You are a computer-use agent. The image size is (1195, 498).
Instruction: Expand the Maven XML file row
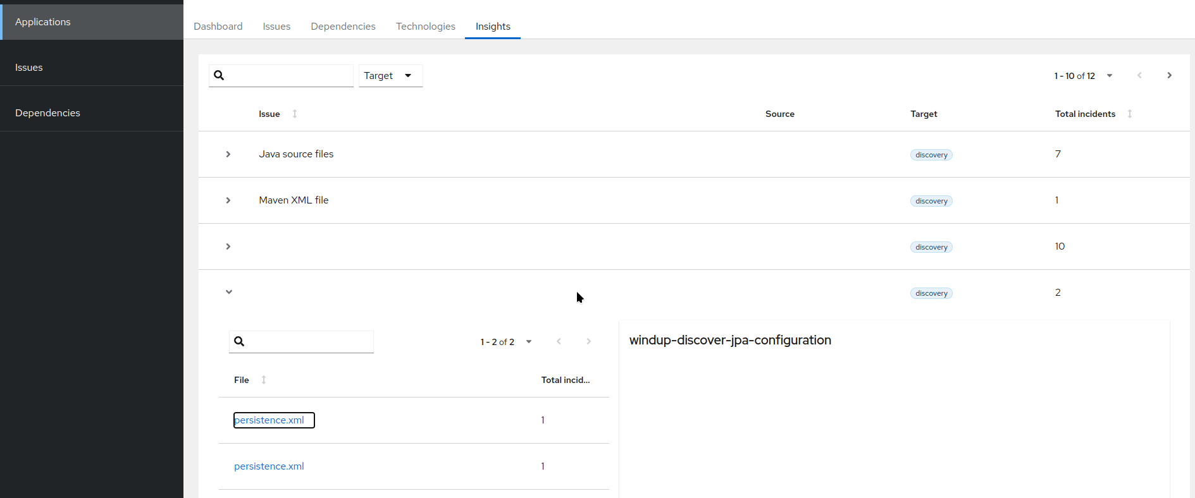[228, 200]
